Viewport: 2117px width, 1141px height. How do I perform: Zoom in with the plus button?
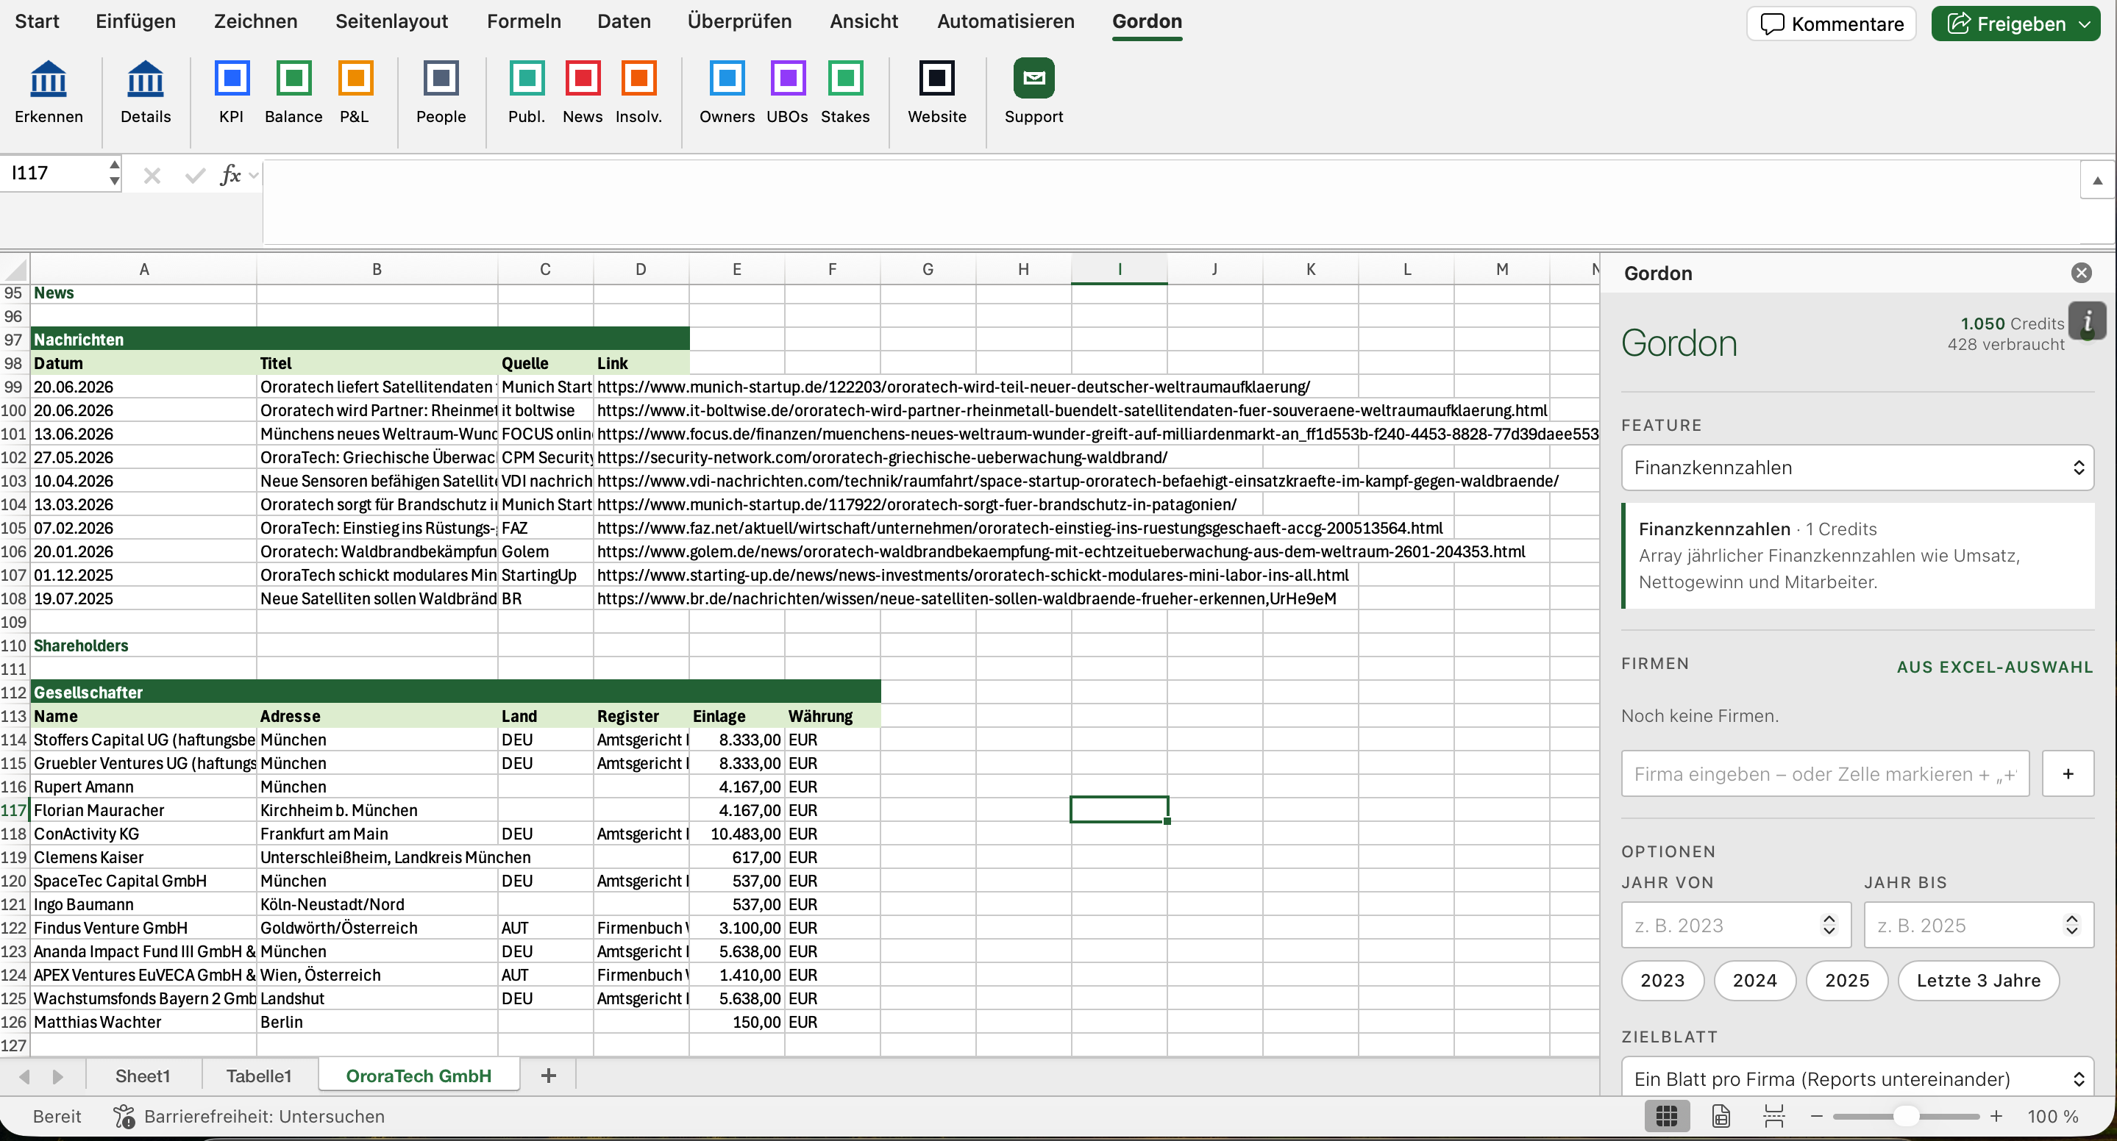1996,1116
